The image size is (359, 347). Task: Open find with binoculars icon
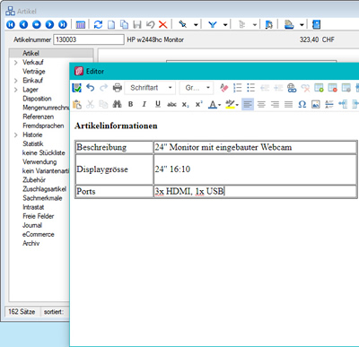click(x=117, y=104)
